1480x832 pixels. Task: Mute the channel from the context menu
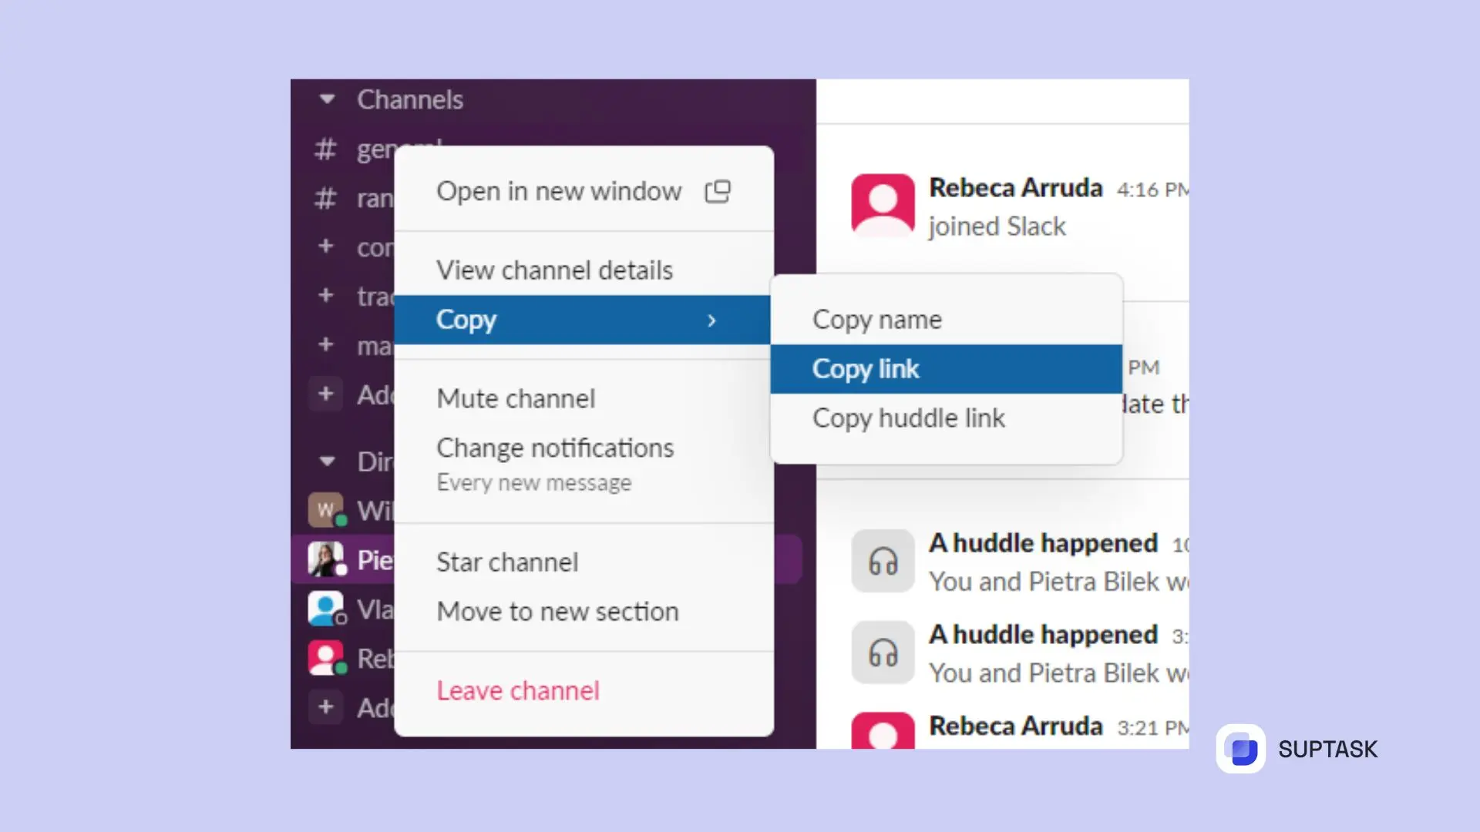[x=516, y=398]
